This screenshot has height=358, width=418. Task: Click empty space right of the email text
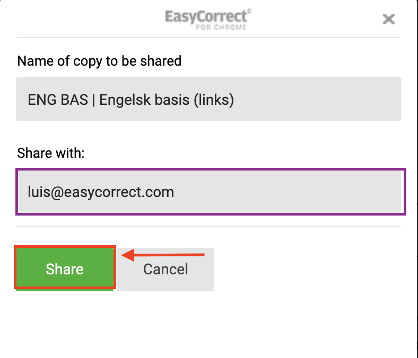click(x=292, y=192)
